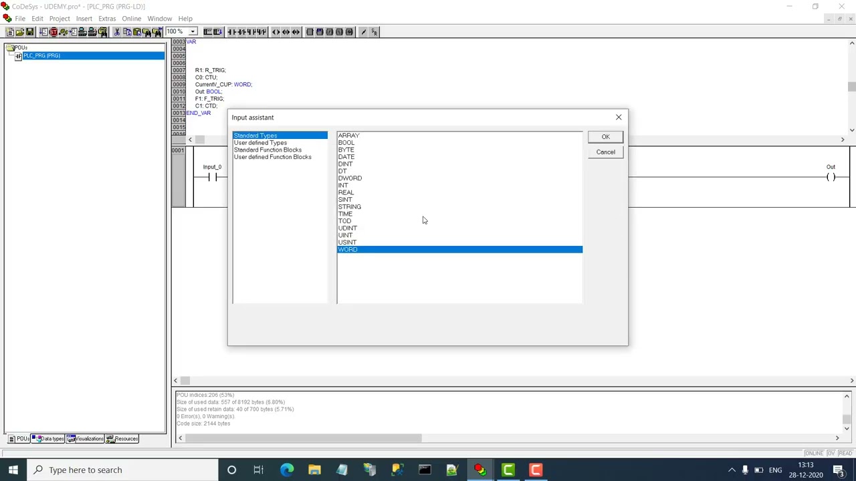The image size is (856, 481).
Task: Switch to the Data types tab
Action: (x=49, y=439)
